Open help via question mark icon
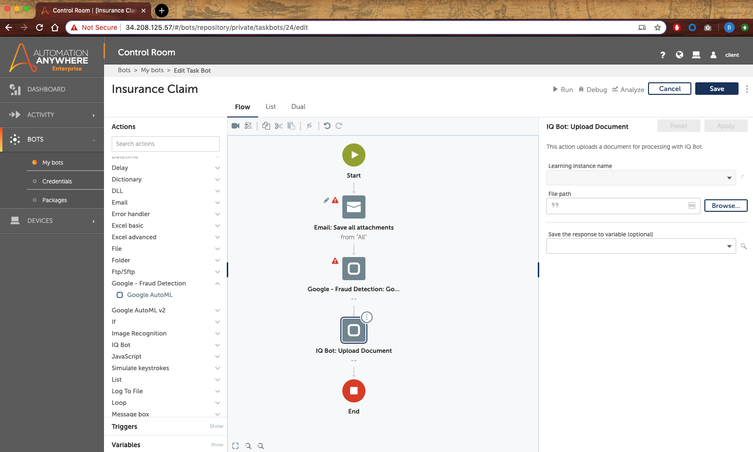753x452 pixels. (x=662, y=55)
